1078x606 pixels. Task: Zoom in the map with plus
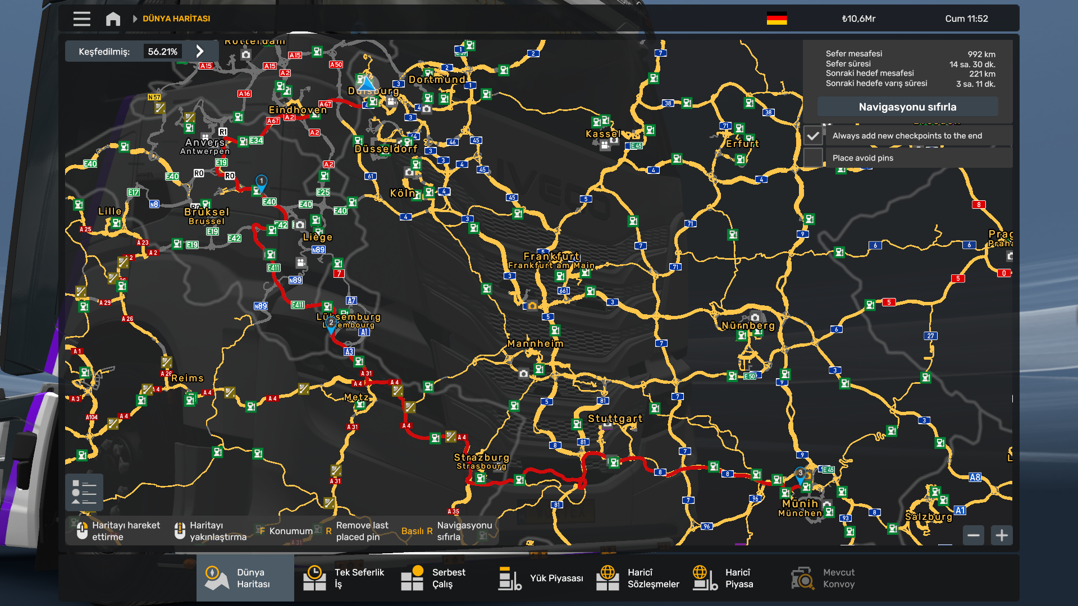coord(1002,535)
